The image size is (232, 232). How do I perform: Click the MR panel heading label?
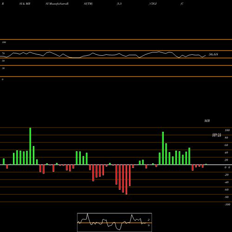207,121
